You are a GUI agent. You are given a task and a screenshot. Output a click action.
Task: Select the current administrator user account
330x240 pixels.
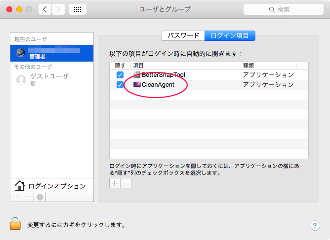pos(52,53)
